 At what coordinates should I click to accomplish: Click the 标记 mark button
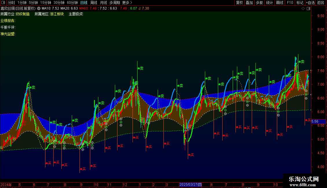(x=300, y=3)
